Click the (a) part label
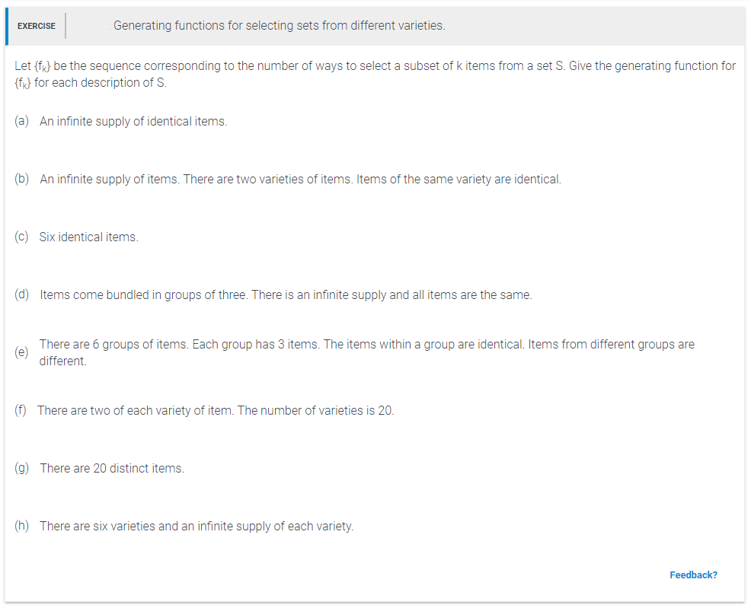 pyautogui.click(x=22, y=121)
